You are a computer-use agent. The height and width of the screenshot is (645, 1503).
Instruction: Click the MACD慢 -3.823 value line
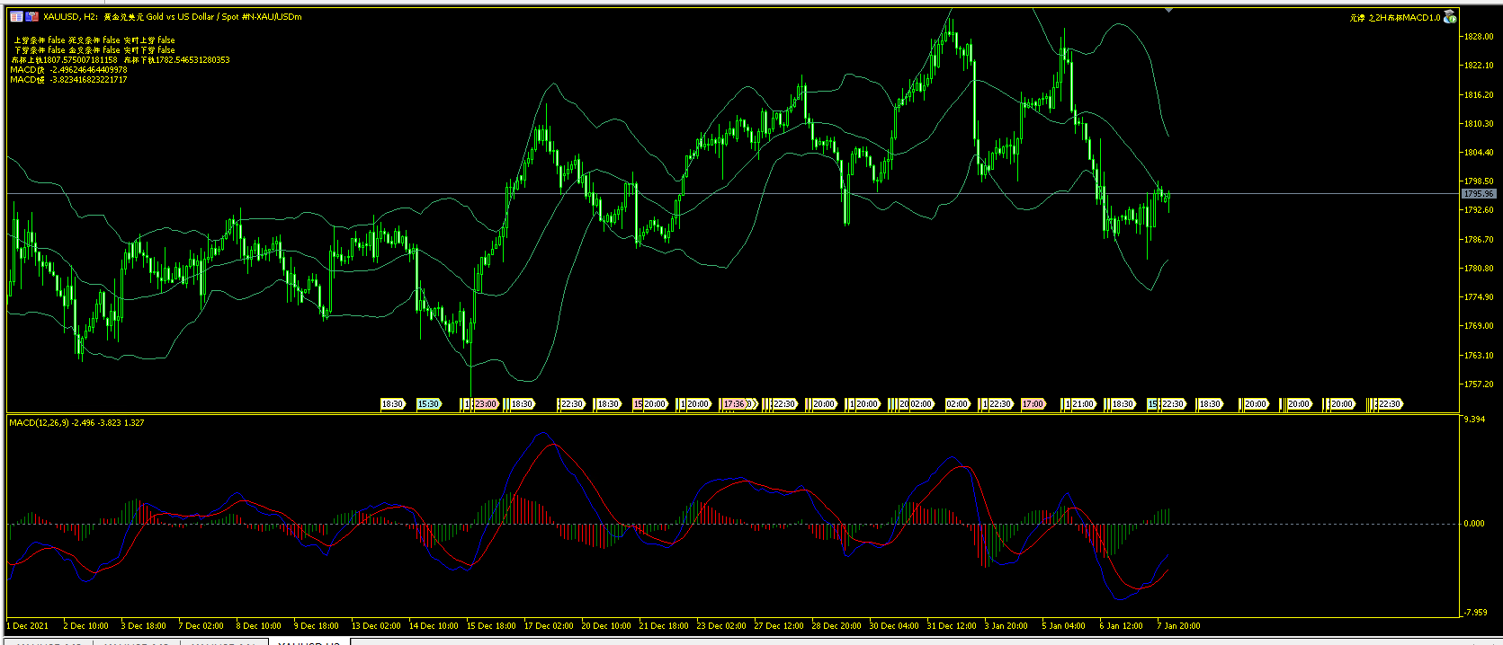coord(68,80)
